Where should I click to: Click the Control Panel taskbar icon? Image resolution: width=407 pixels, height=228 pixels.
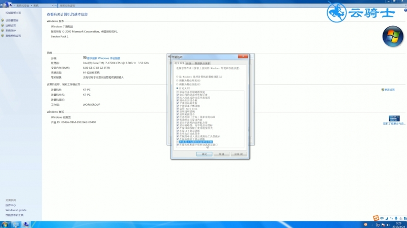pyautogui.click(x=26, y=224)
